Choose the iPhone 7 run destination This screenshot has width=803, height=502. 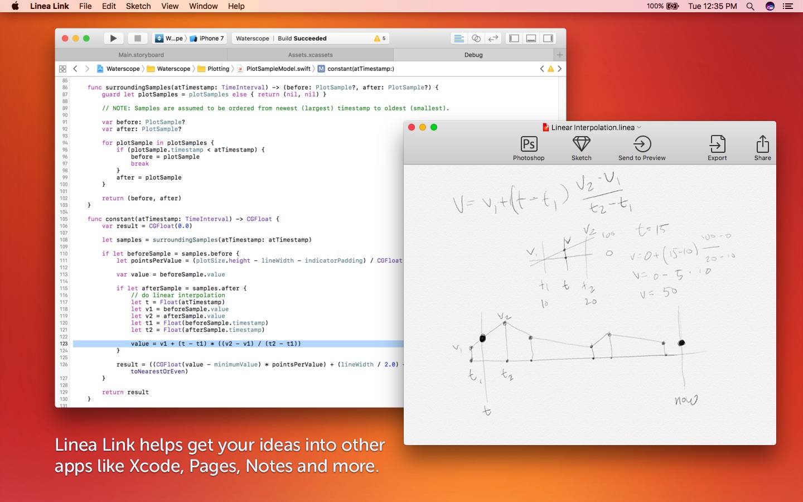(x=207, y=38)
